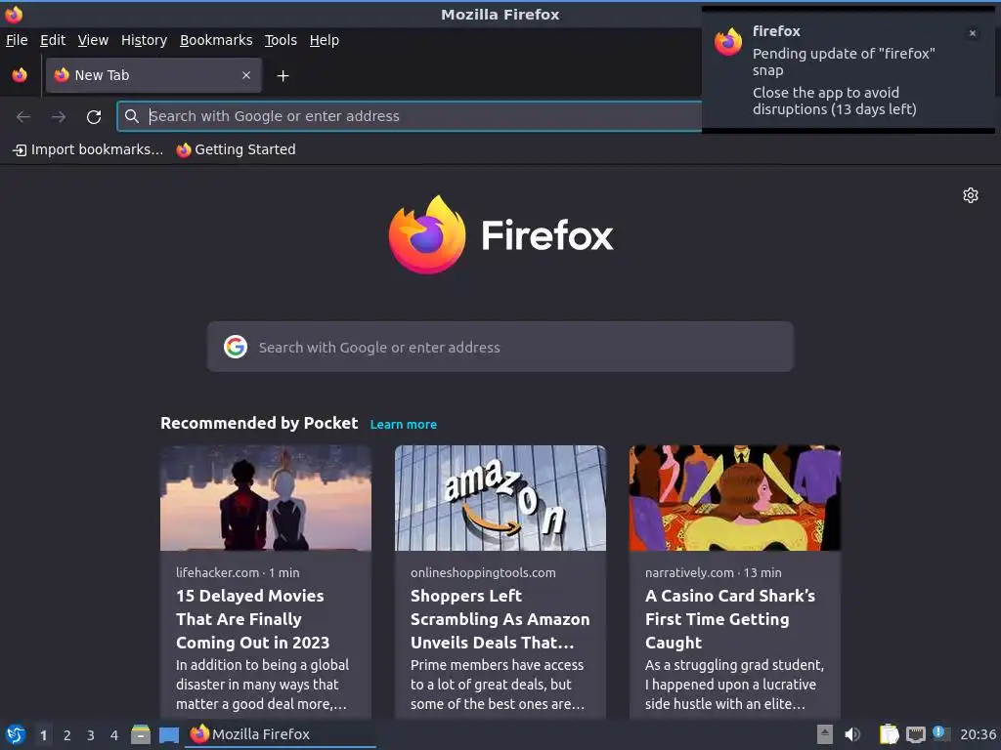The width and height of the screenshot is (1001, 750).
Task: Open a new tab with plus button
Action: point(283,76)
